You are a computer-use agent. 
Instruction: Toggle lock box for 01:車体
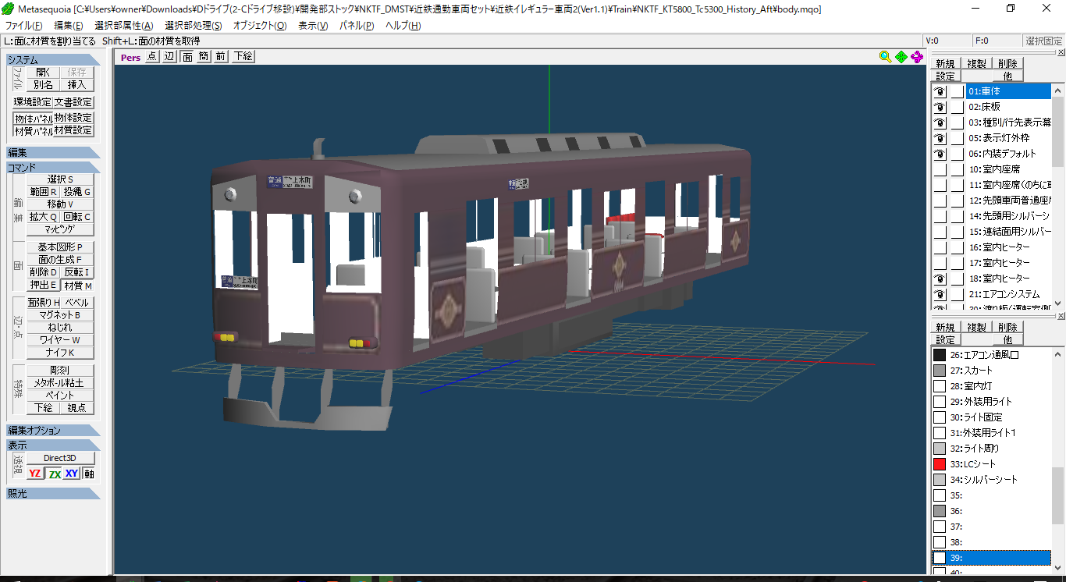pos(957,91)
